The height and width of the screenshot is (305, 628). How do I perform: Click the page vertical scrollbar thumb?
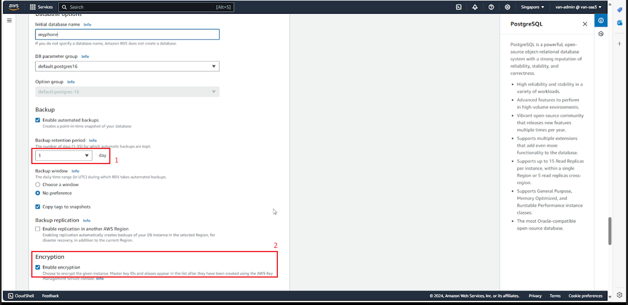(x=610, y=231)
